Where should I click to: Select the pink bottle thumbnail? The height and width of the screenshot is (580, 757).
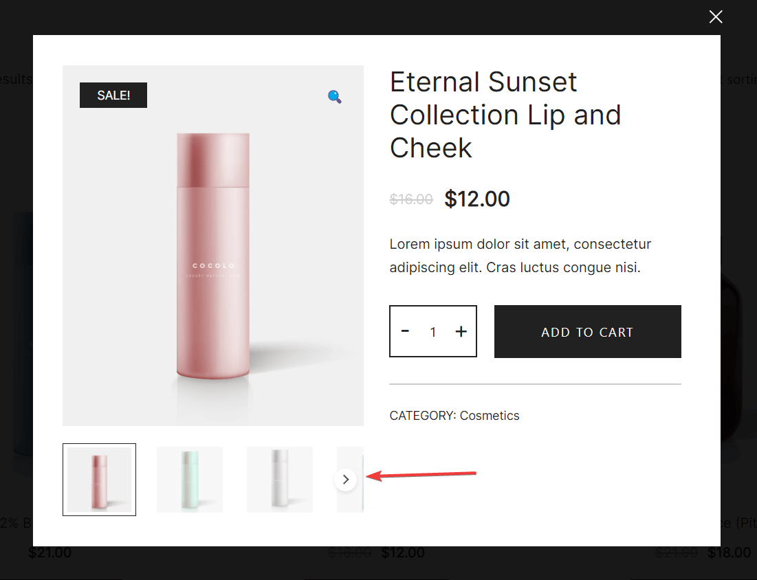[100, 480]
